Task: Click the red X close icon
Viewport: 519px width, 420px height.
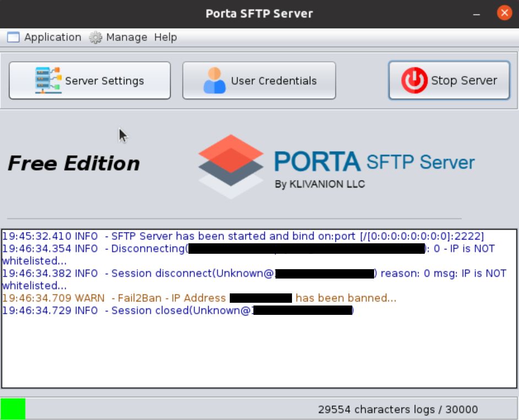Action: [505, 13]
